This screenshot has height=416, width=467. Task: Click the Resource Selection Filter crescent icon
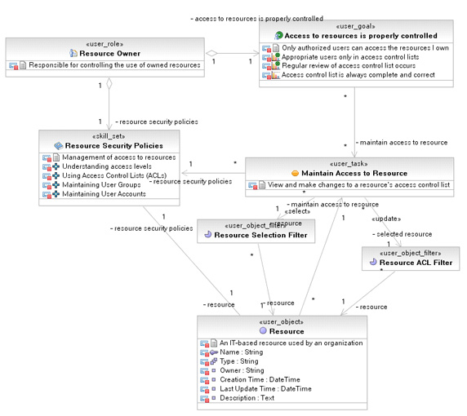(208, 234)
